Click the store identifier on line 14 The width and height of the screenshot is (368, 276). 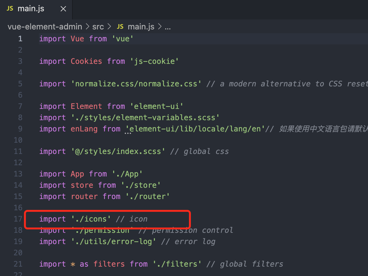(x=82, y=185)
